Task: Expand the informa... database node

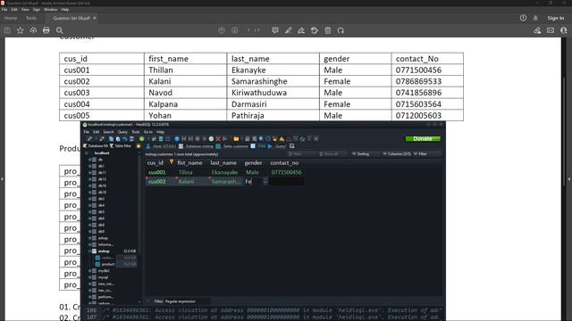Action: 89,244
